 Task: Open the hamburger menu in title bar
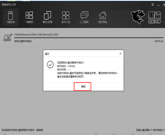[x=153, y=4]
